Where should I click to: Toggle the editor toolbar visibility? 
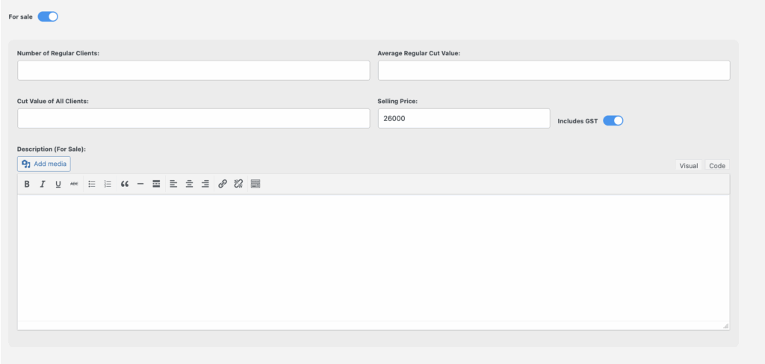(255, 184)
